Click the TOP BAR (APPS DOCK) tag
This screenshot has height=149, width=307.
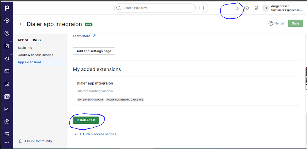pos(90,100)
